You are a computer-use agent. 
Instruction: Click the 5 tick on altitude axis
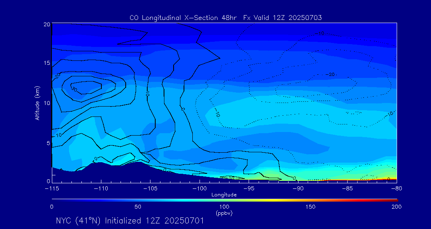48,143
